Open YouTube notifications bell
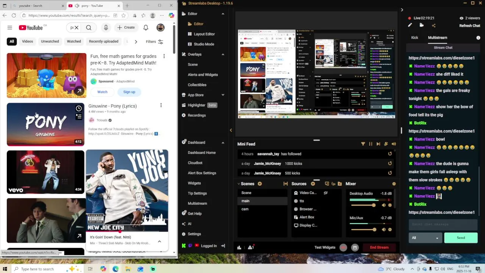The image size is (485, 273). click(x=146, y=28)
